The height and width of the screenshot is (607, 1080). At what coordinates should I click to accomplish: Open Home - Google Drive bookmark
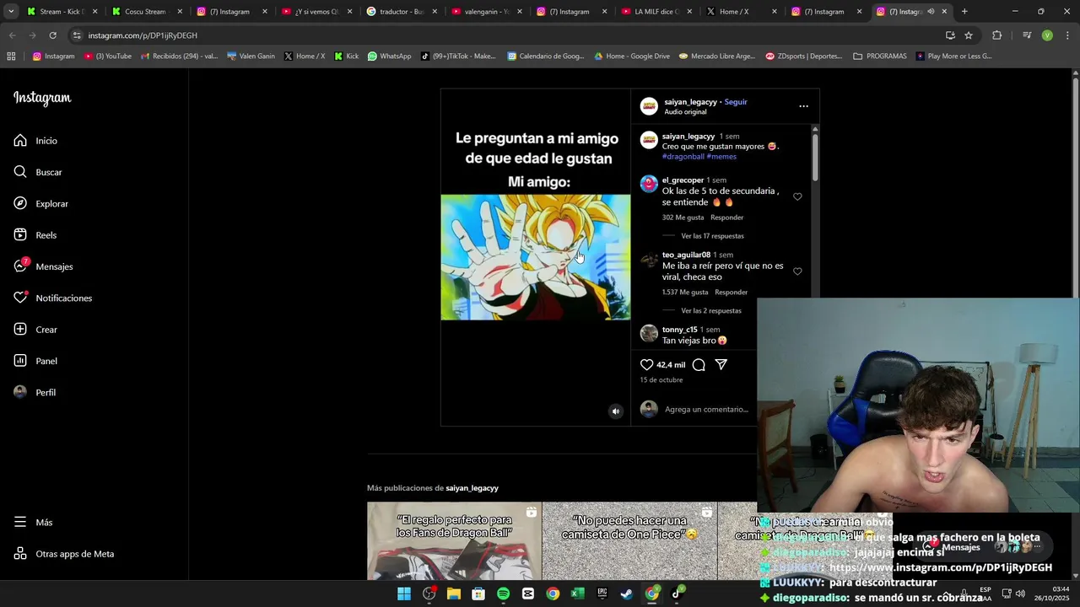(x=632, y=56)
